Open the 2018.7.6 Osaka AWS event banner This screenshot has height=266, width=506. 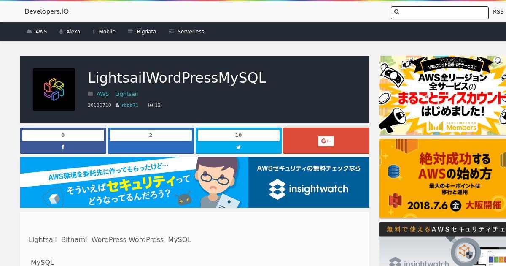(443, 179)
